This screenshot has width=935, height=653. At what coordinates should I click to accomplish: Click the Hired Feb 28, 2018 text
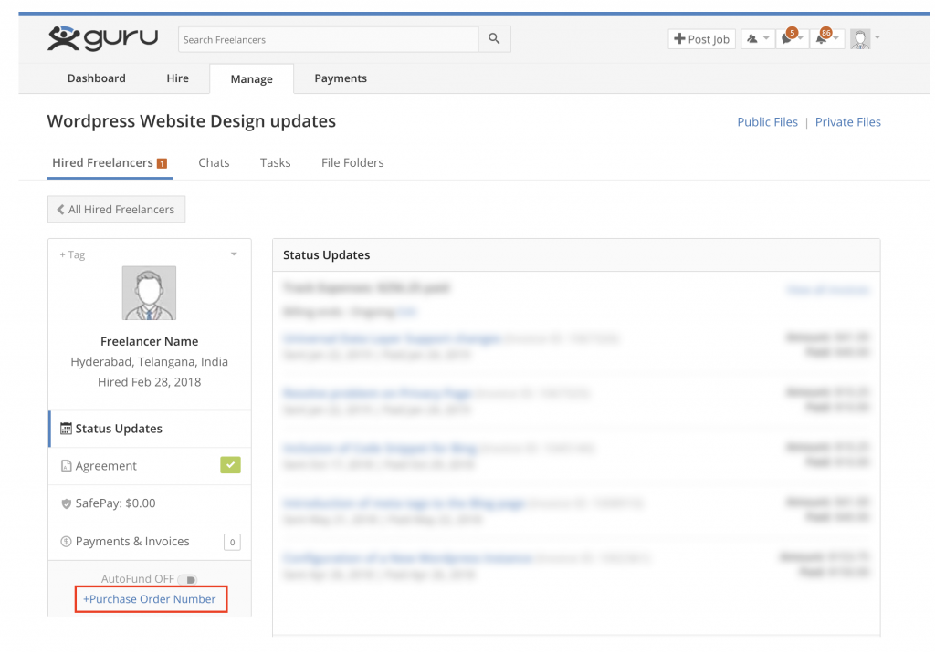(149, 382)
